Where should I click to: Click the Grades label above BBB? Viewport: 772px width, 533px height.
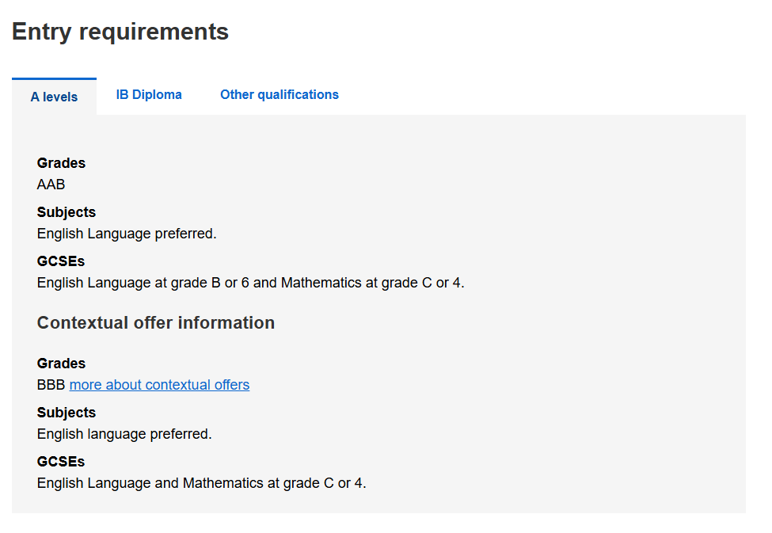coord(61,364)
